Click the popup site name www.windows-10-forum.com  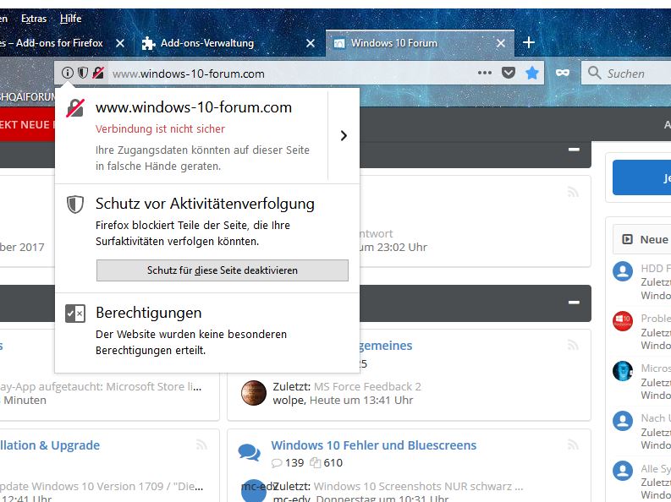pos(194,107)
